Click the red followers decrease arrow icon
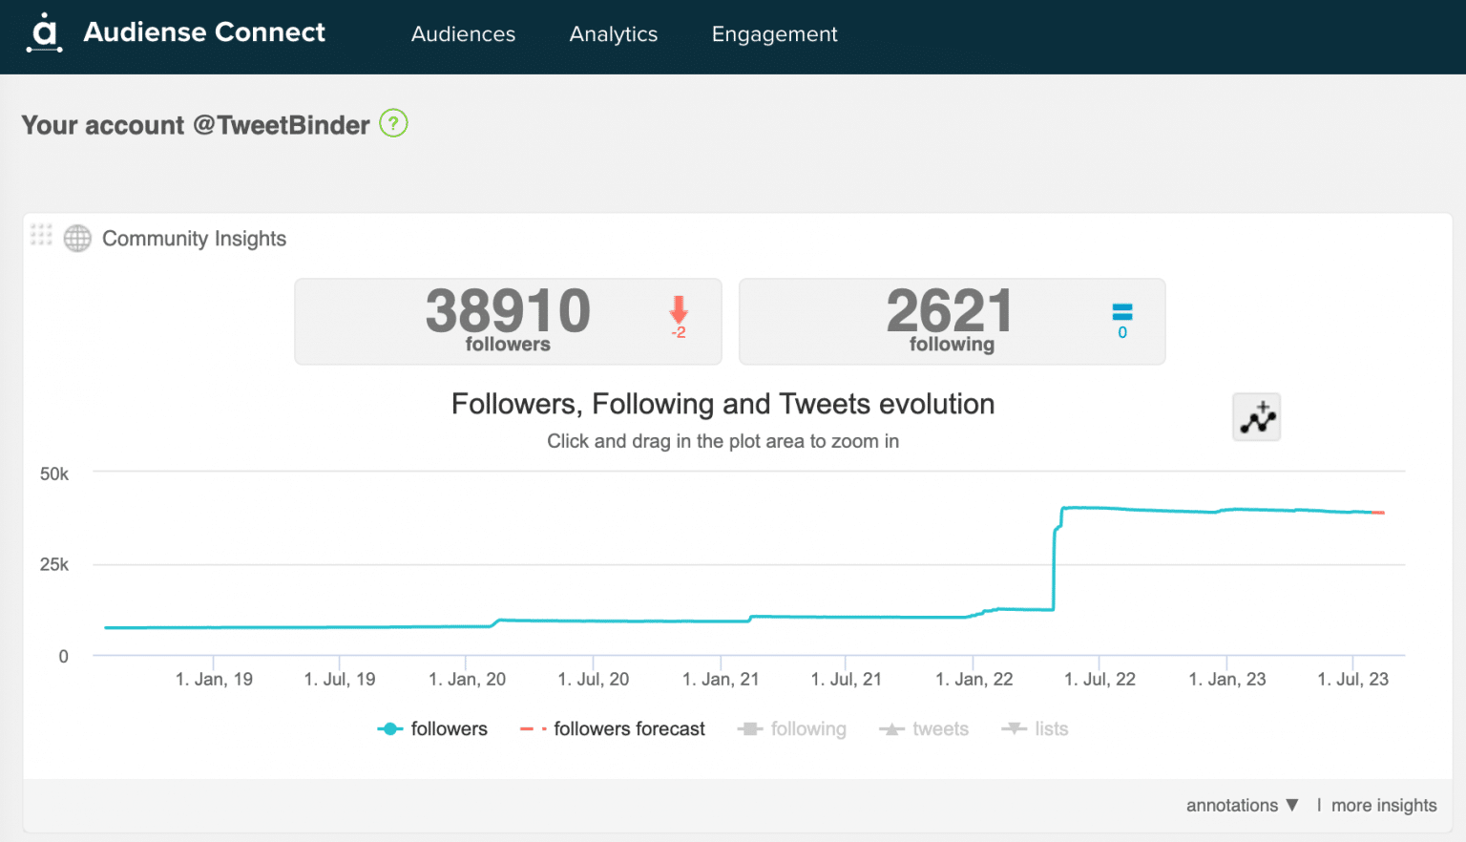The width and height of the screenshot is (1466, 842). 679,311
